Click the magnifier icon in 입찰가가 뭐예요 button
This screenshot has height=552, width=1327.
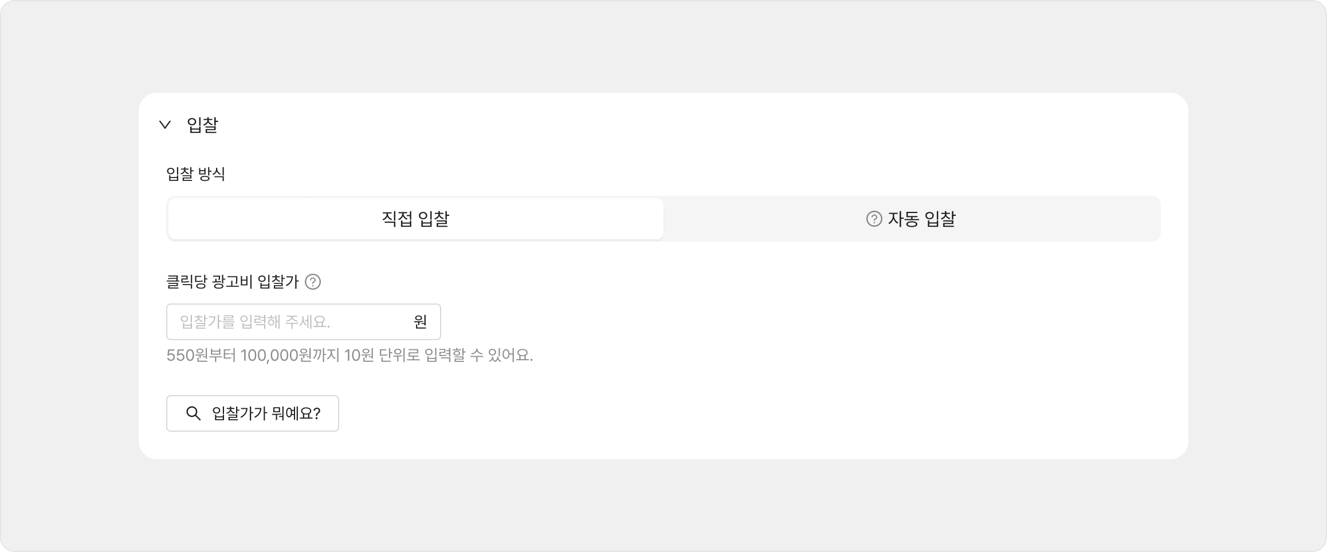click(194, 413)
